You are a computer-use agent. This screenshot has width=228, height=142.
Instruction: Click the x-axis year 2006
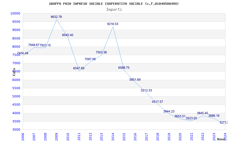pos(23,137)
